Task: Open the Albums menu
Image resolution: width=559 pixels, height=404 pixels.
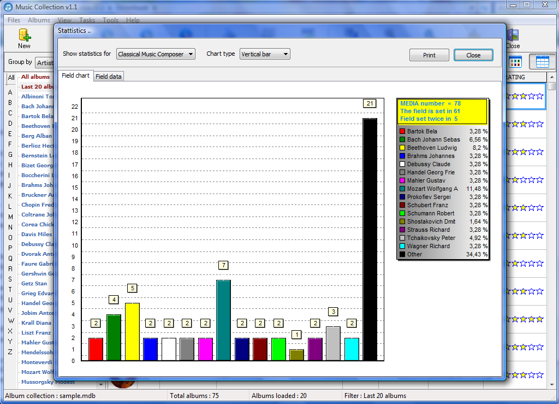Action: 39,20
